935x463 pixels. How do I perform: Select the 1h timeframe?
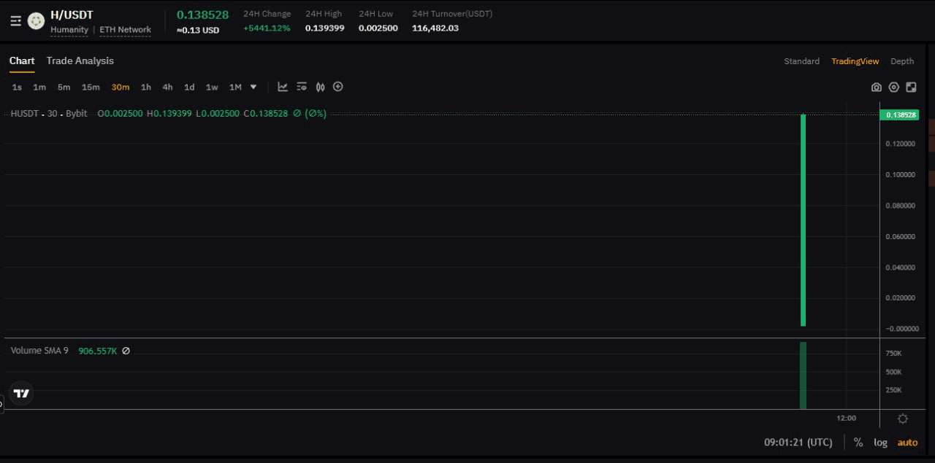146,87
